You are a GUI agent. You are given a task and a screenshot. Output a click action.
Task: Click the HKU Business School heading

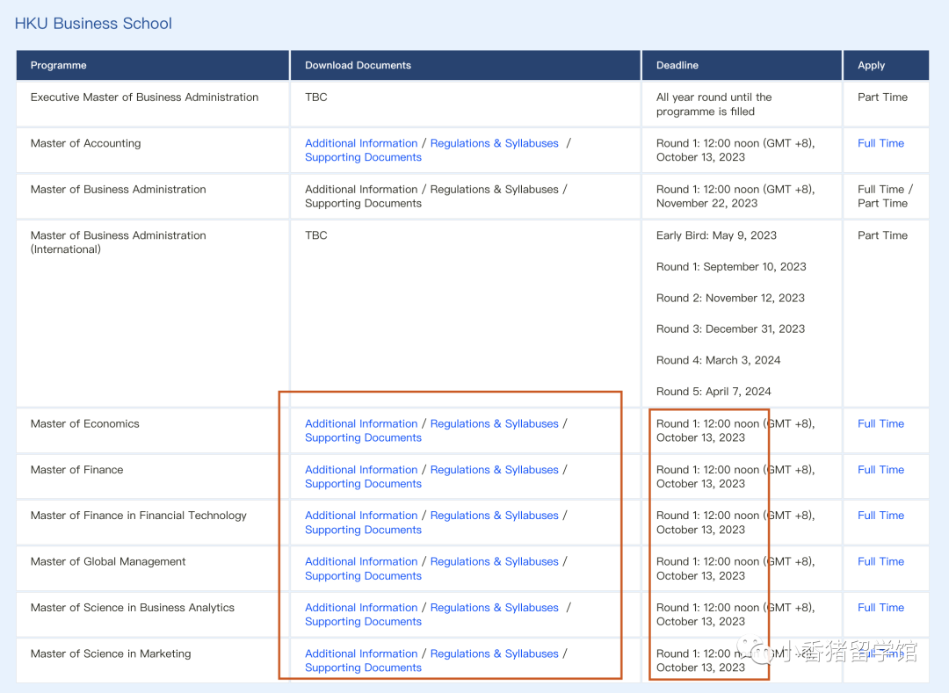coord(93,24)
